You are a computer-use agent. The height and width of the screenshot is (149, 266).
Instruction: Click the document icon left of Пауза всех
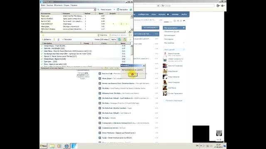point(59,40)
